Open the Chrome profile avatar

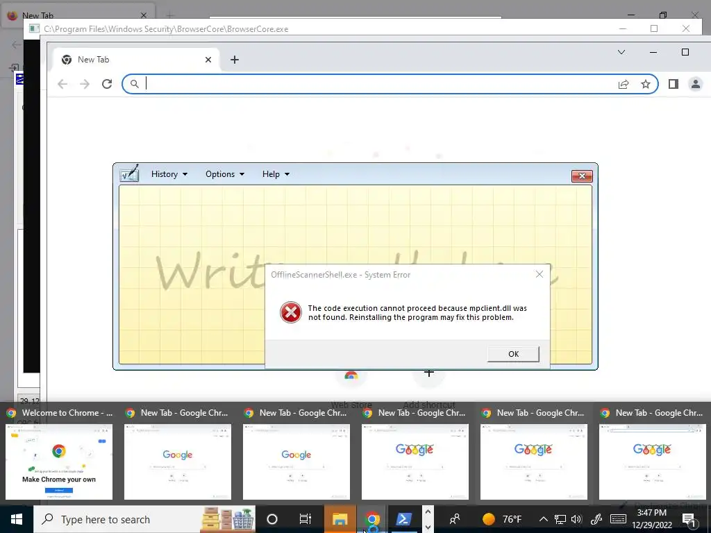pos(696,84)
